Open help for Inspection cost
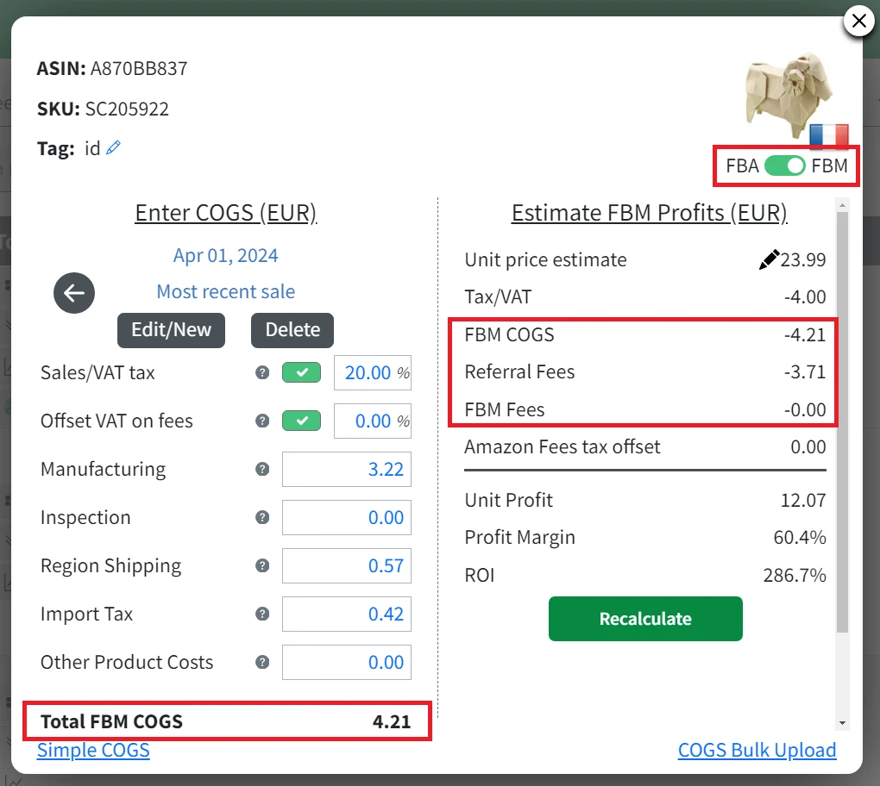The height and width of the screenshot is (786, 880). point(262,517)
